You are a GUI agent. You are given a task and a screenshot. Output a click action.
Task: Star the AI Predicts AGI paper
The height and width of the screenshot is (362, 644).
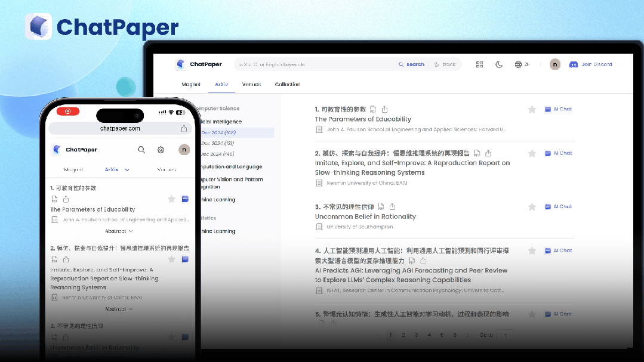(x=532, y=250)
